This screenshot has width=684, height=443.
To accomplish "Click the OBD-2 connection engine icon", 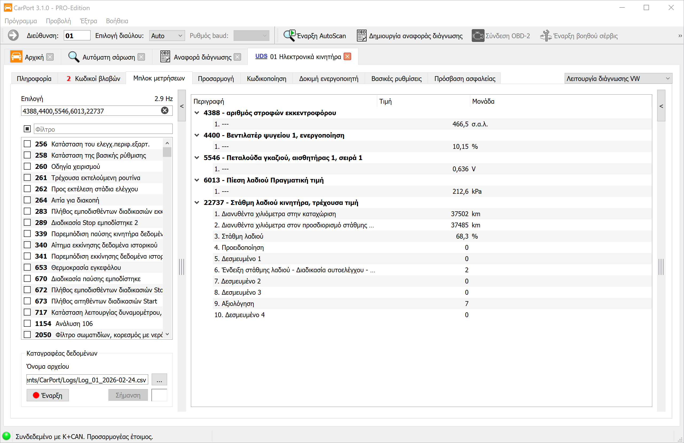I will [x=478, y=36].
